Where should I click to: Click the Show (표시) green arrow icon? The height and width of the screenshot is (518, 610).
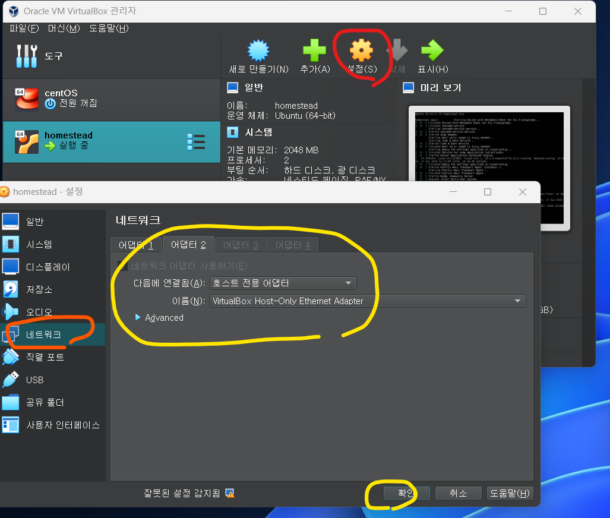(432, 50)
